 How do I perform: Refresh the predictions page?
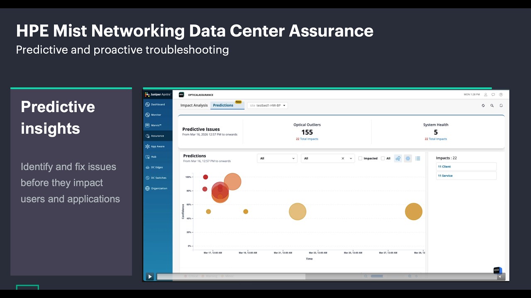[x=483, y=106]
